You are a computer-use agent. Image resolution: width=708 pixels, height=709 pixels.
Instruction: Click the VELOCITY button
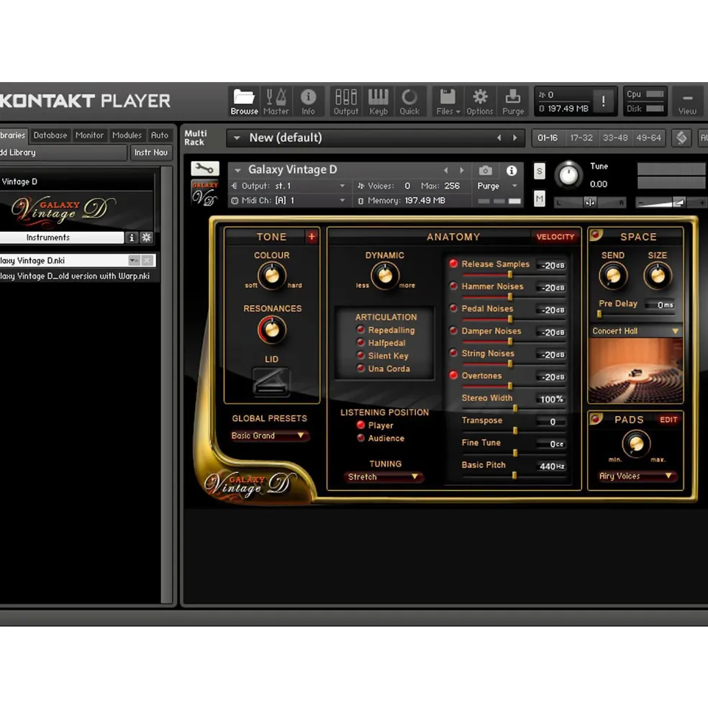click(555, 237)
